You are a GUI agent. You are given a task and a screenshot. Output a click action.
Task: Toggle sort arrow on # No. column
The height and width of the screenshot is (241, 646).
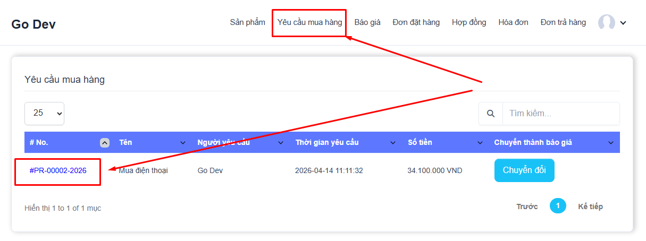tap(105, 143)
